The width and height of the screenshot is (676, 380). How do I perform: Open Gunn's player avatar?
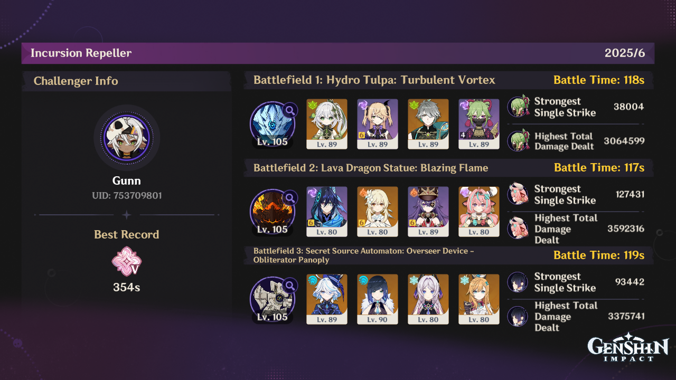click(127, 138)
